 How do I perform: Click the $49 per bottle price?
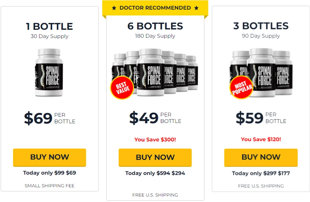click(155, 118)
